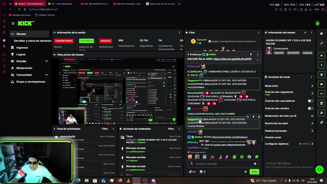Image resolution: width=327 pixels, height=184 pixels.
Task: Select Stream in the sidebar
Action: [29, 34]
